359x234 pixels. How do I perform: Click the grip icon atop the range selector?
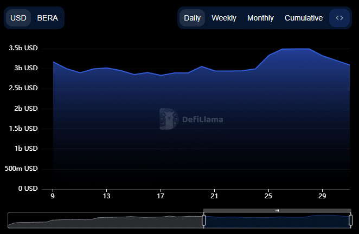click(x=277, y=210)
